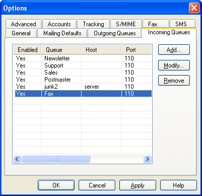Go to the Tracking tab
202x196 pixels.
click(93, 24)
